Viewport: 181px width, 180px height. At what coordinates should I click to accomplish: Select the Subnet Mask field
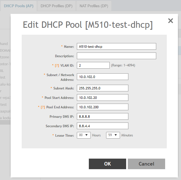(102, 88)
